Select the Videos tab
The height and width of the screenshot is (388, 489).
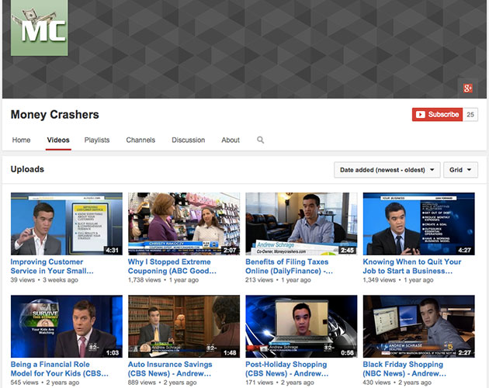[58, 140]
